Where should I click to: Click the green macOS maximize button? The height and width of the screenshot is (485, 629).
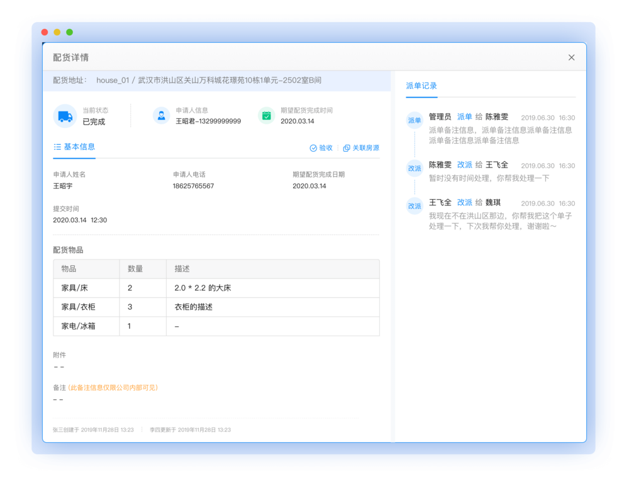pyautogui.click(x=69, y=32)
